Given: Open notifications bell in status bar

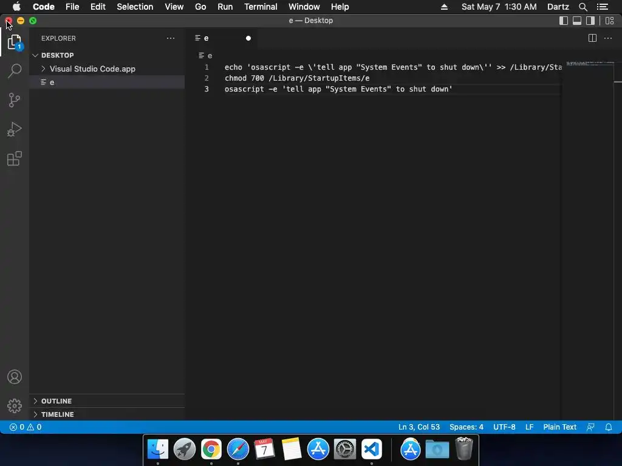Looking at the screenshot, I should 609,427.
